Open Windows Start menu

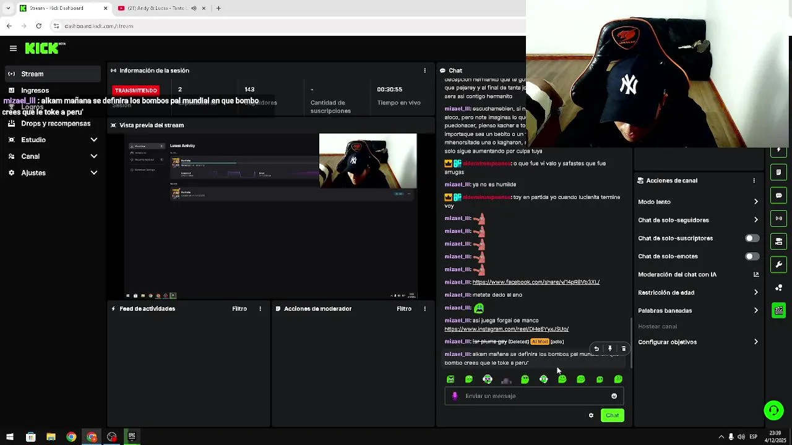[x=10, y=437]
